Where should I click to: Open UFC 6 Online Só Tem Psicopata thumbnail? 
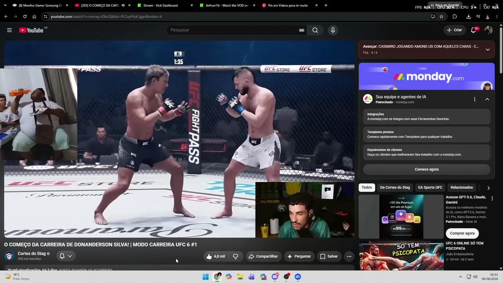[x=401, y=255]
